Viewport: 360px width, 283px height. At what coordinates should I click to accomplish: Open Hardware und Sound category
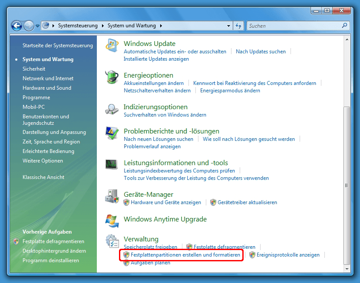pyautogui.click(x=47, y=88)
